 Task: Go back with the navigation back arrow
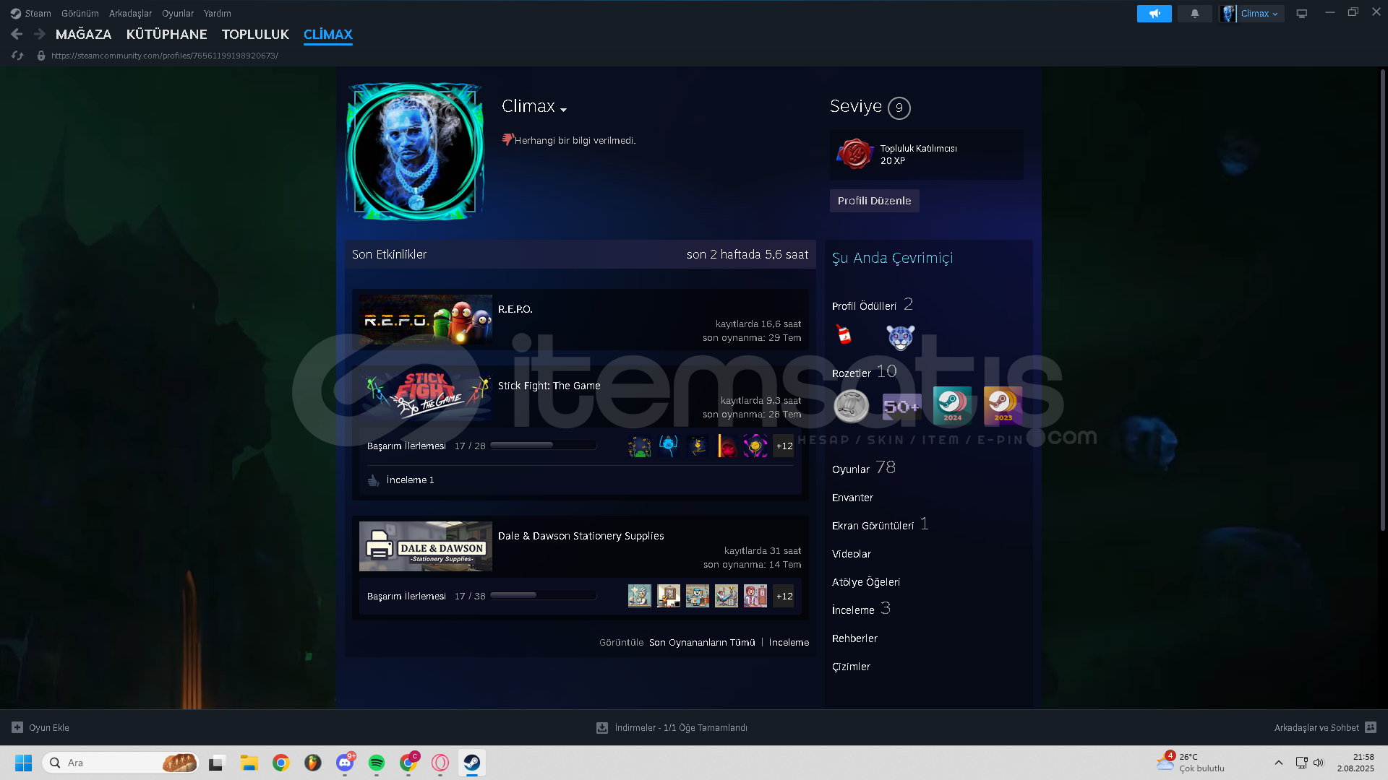tap(17, 34)
